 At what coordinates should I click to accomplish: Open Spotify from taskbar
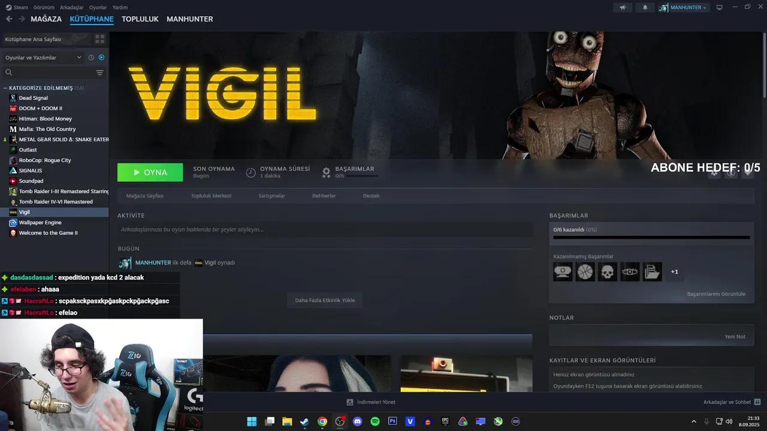click(x=375, y=421)
